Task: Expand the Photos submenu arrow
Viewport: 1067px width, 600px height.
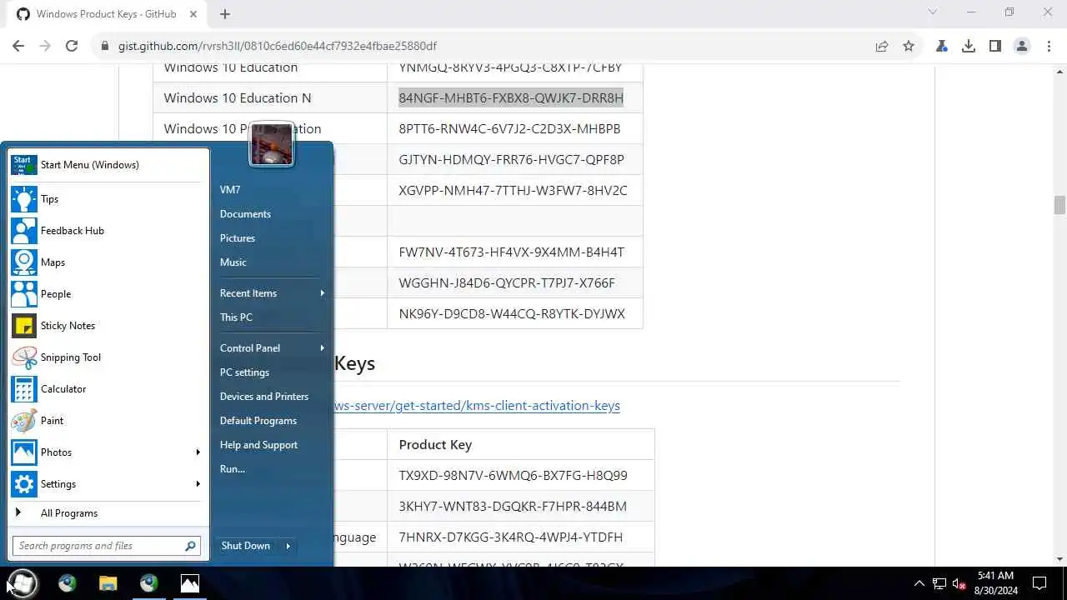Action: click(198, 452)
